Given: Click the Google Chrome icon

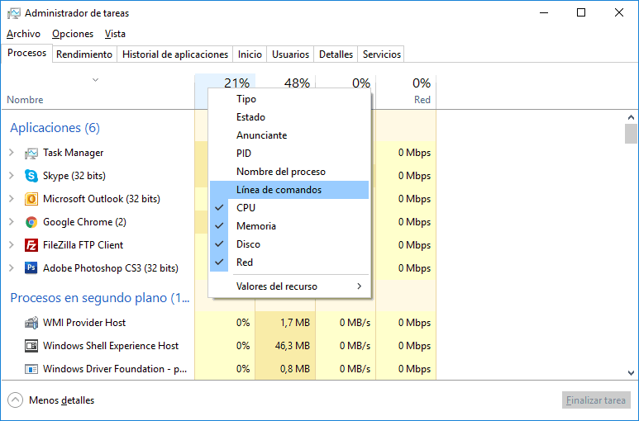Looking at the screenshot, I should point(31,222).
